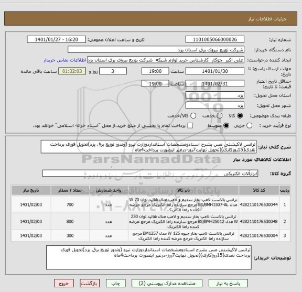Click the بازگشت back button
302x292 pixels.
[x=90, y=283]
